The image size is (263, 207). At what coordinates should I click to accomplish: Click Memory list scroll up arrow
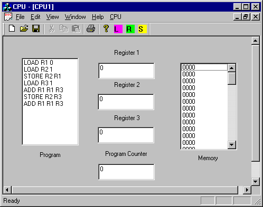[x=232, y=68]
